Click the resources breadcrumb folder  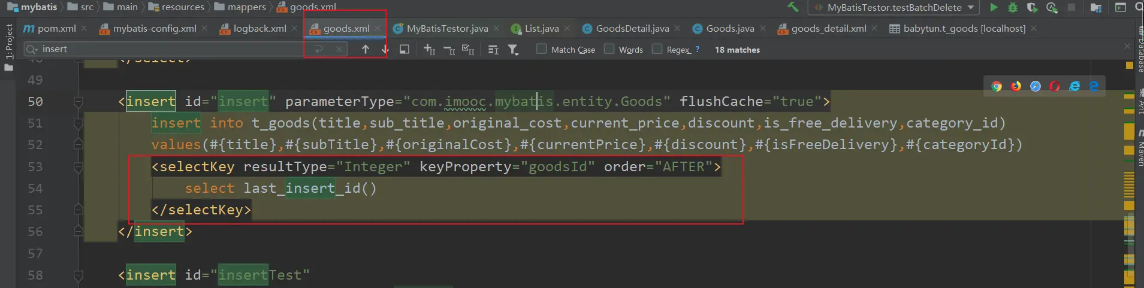182,7
